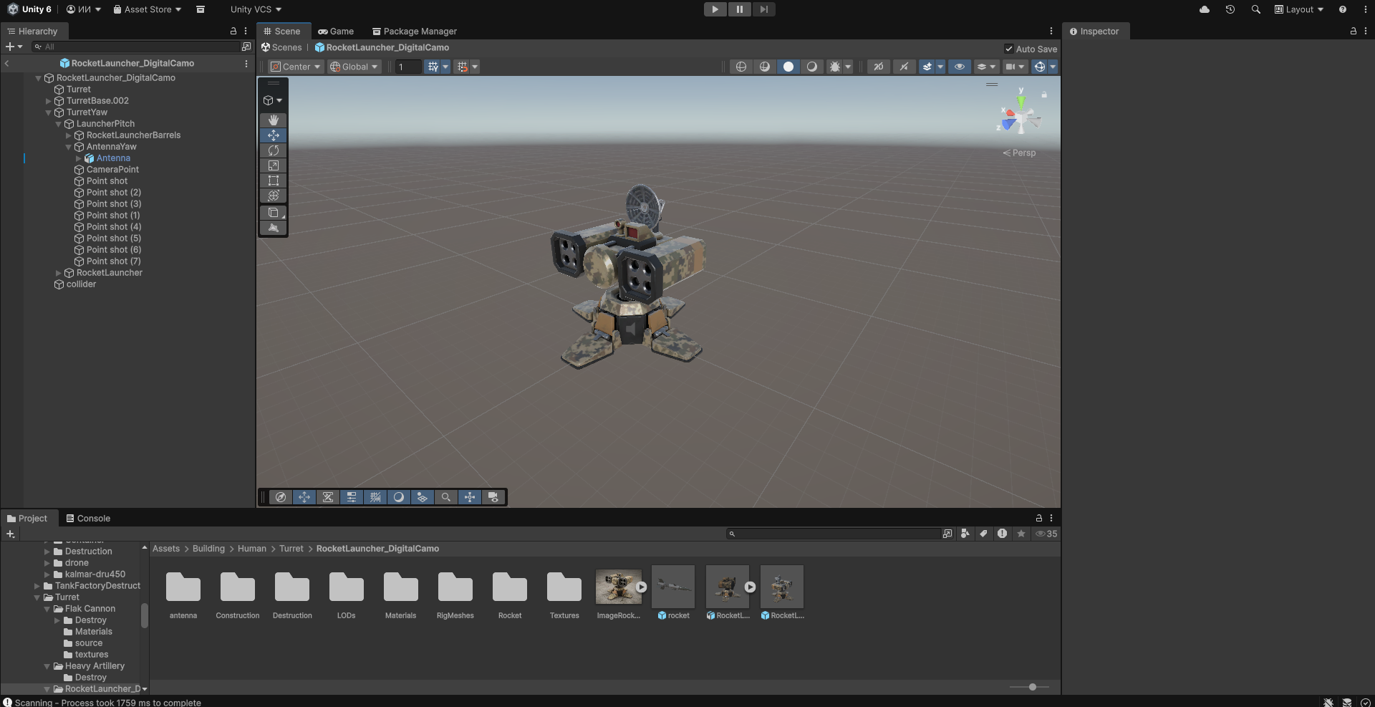Image resolution: width=1375 pixels, height=707 pixels.
Task: Filter project by favorites star icon
Action: click(x=1021, y=534)
